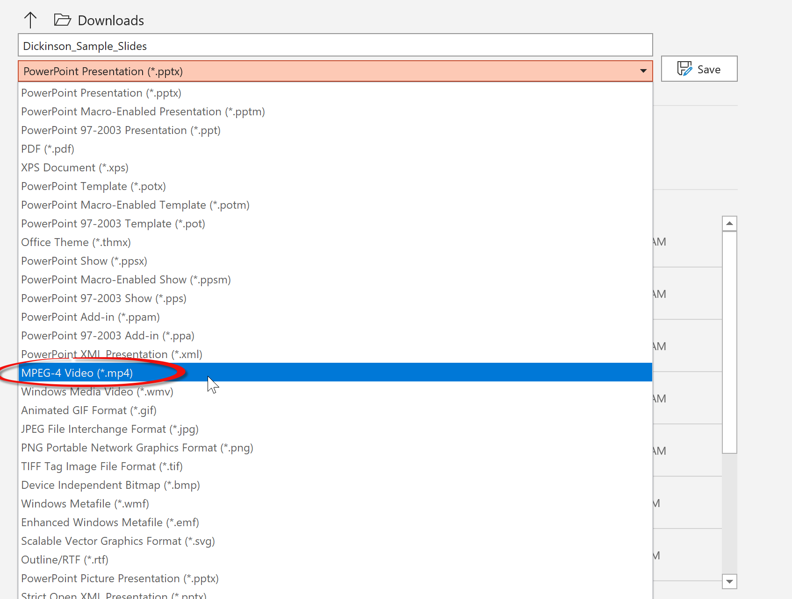Select PowerPoint 97-2003 Show (*.pps)
This screenshot has width=792, height=599.
click(335, 298)
